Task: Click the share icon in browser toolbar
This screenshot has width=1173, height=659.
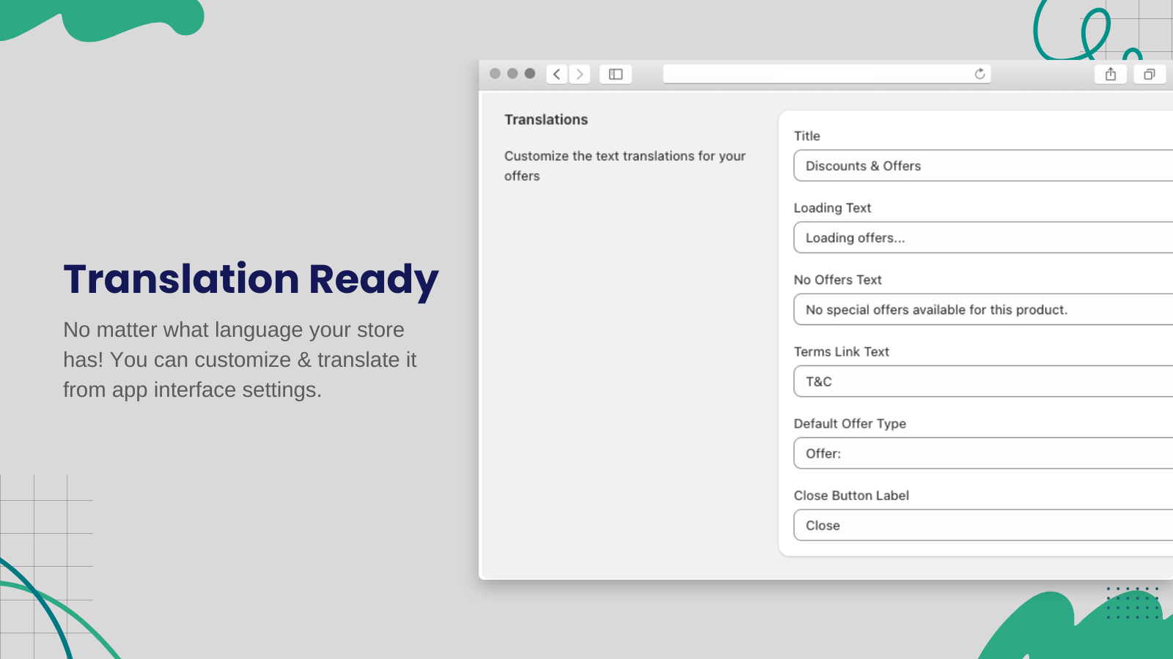Action: tap(1111, 74)
